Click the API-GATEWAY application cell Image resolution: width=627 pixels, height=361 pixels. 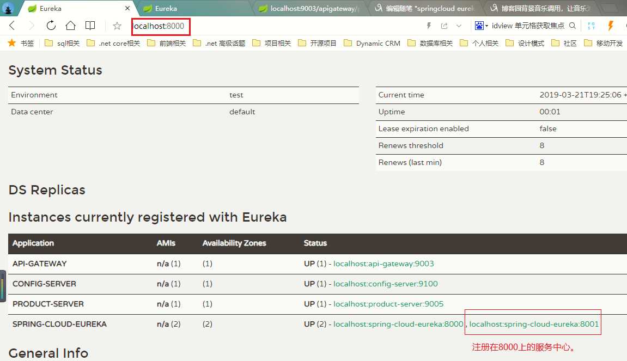(x=40, y=264)
